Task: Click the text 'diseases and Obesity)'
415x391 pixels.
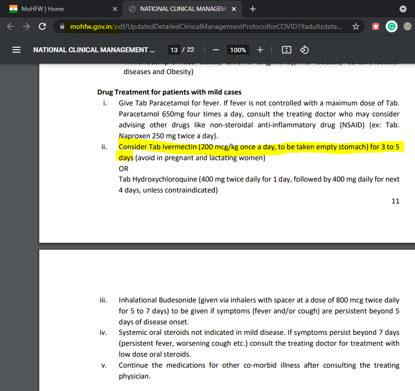Action: coord(159,72)
